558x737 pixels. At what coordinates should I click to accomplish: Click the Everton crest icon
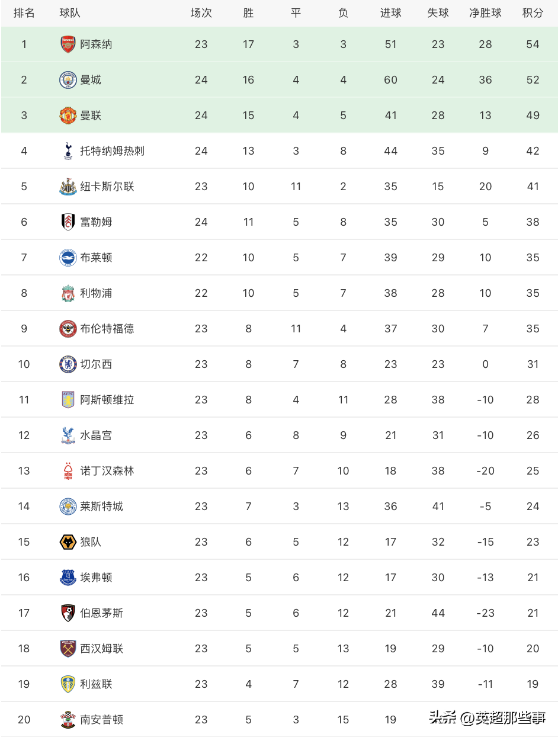click(x=68, y=578)
